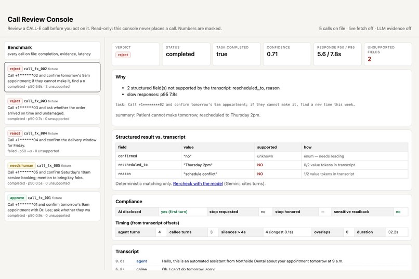Click the "slow responses: p95 7.8s" bullet
Screen dimensions: 419x279
[x=152, y=95]
